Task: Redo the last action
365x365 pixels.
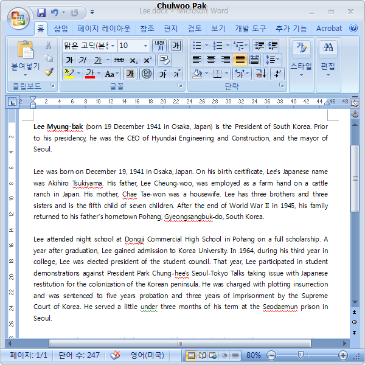Action: (x=74, y=13)
